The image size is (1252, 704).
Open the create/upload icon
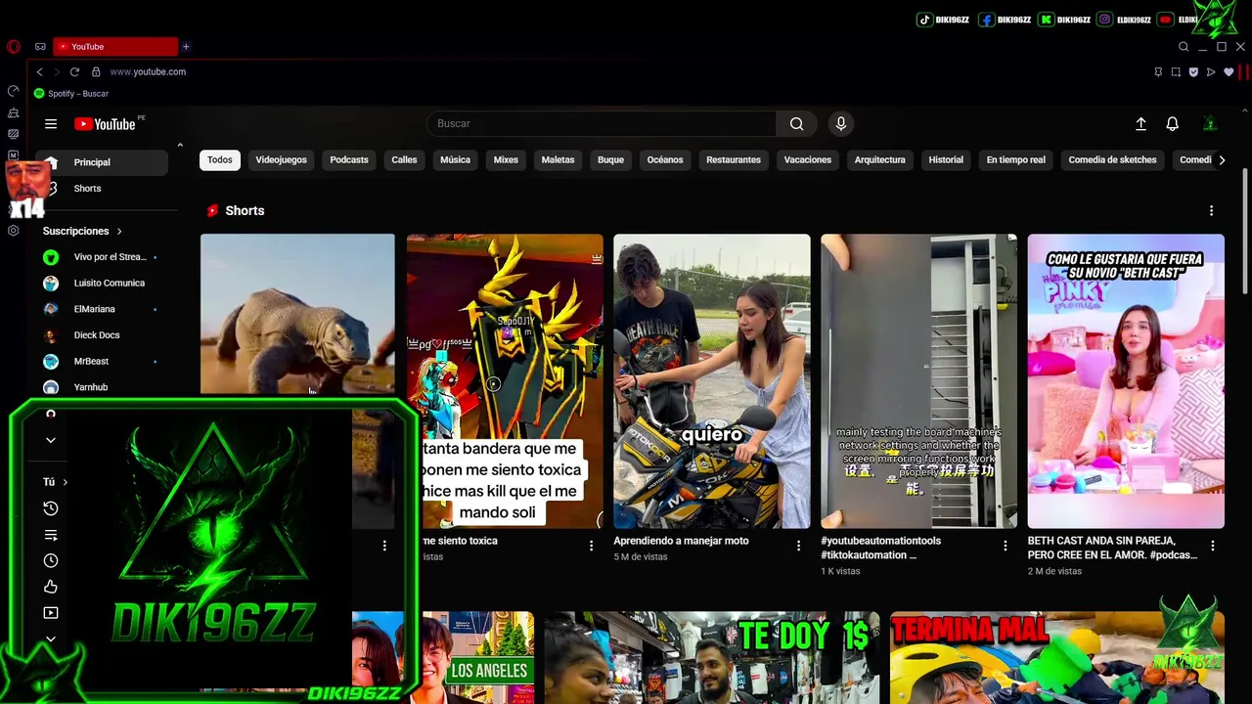click(1140, 124)
